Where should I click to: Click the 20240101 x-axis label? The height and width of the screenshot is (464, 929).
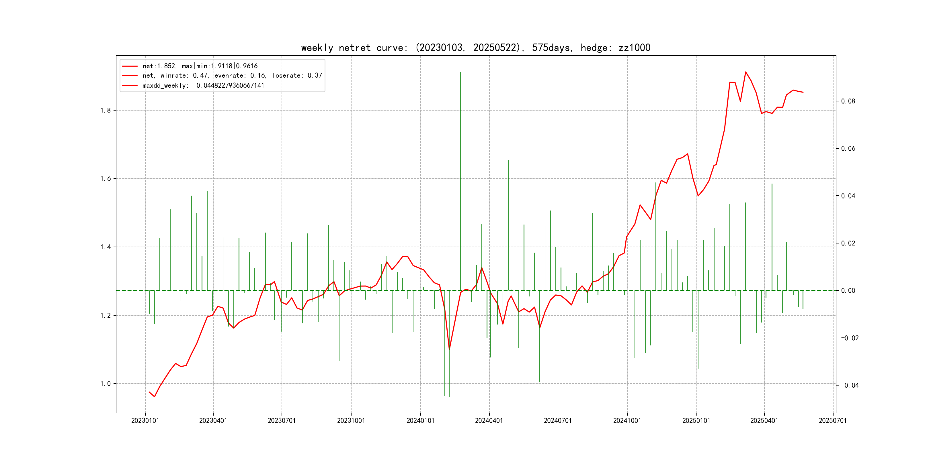[x=420, y=420]
